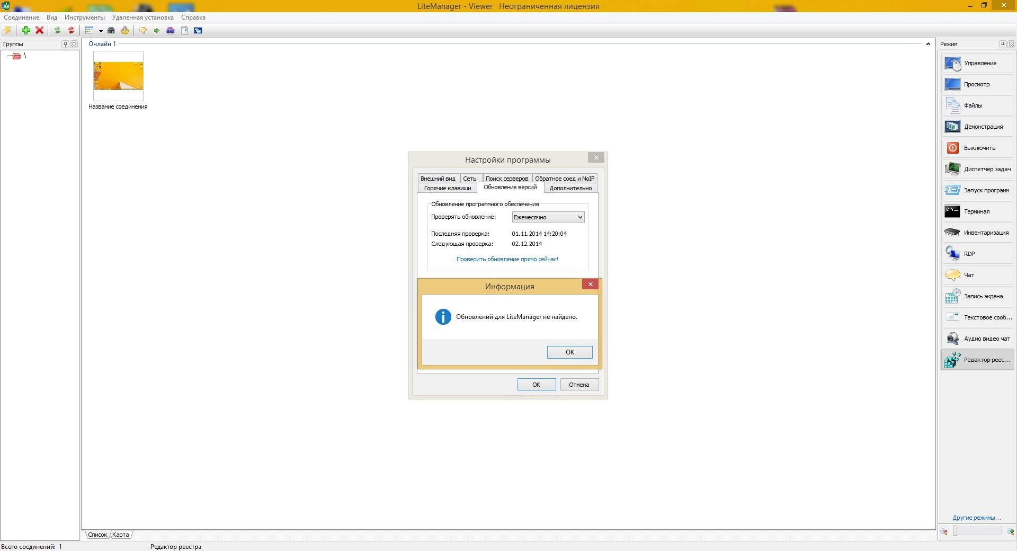Click the Проверить обновление прямо сейчас link
This screenshot has width=1017, height=551.
pyautogui.click(x=507, y=259)
